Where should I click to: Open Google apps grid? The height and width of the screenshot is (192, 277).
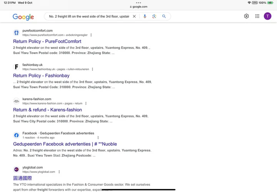(257, 16)
